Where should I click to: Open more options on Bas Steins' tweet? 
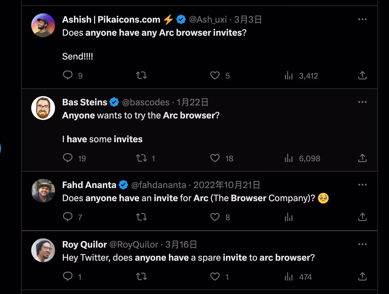tap(362, 102)
